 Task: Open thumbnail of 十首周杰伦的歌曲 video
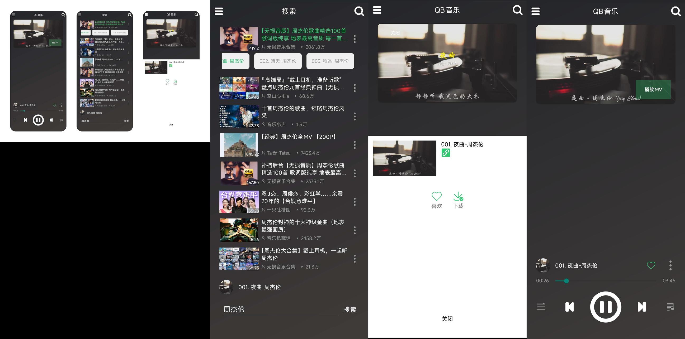(x=239, y=116)
